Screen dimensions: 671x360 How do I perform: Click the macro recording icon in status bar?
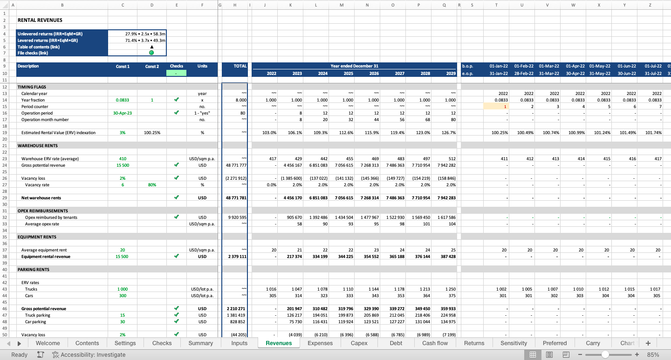point(41,354)
